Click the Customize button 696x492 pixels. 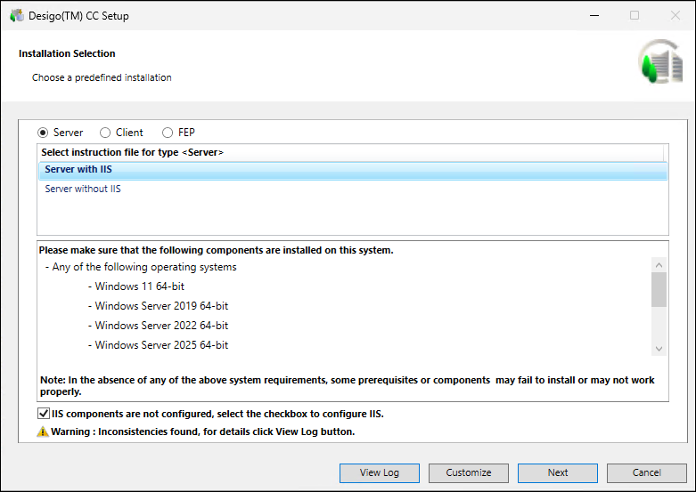pos(468,472)
